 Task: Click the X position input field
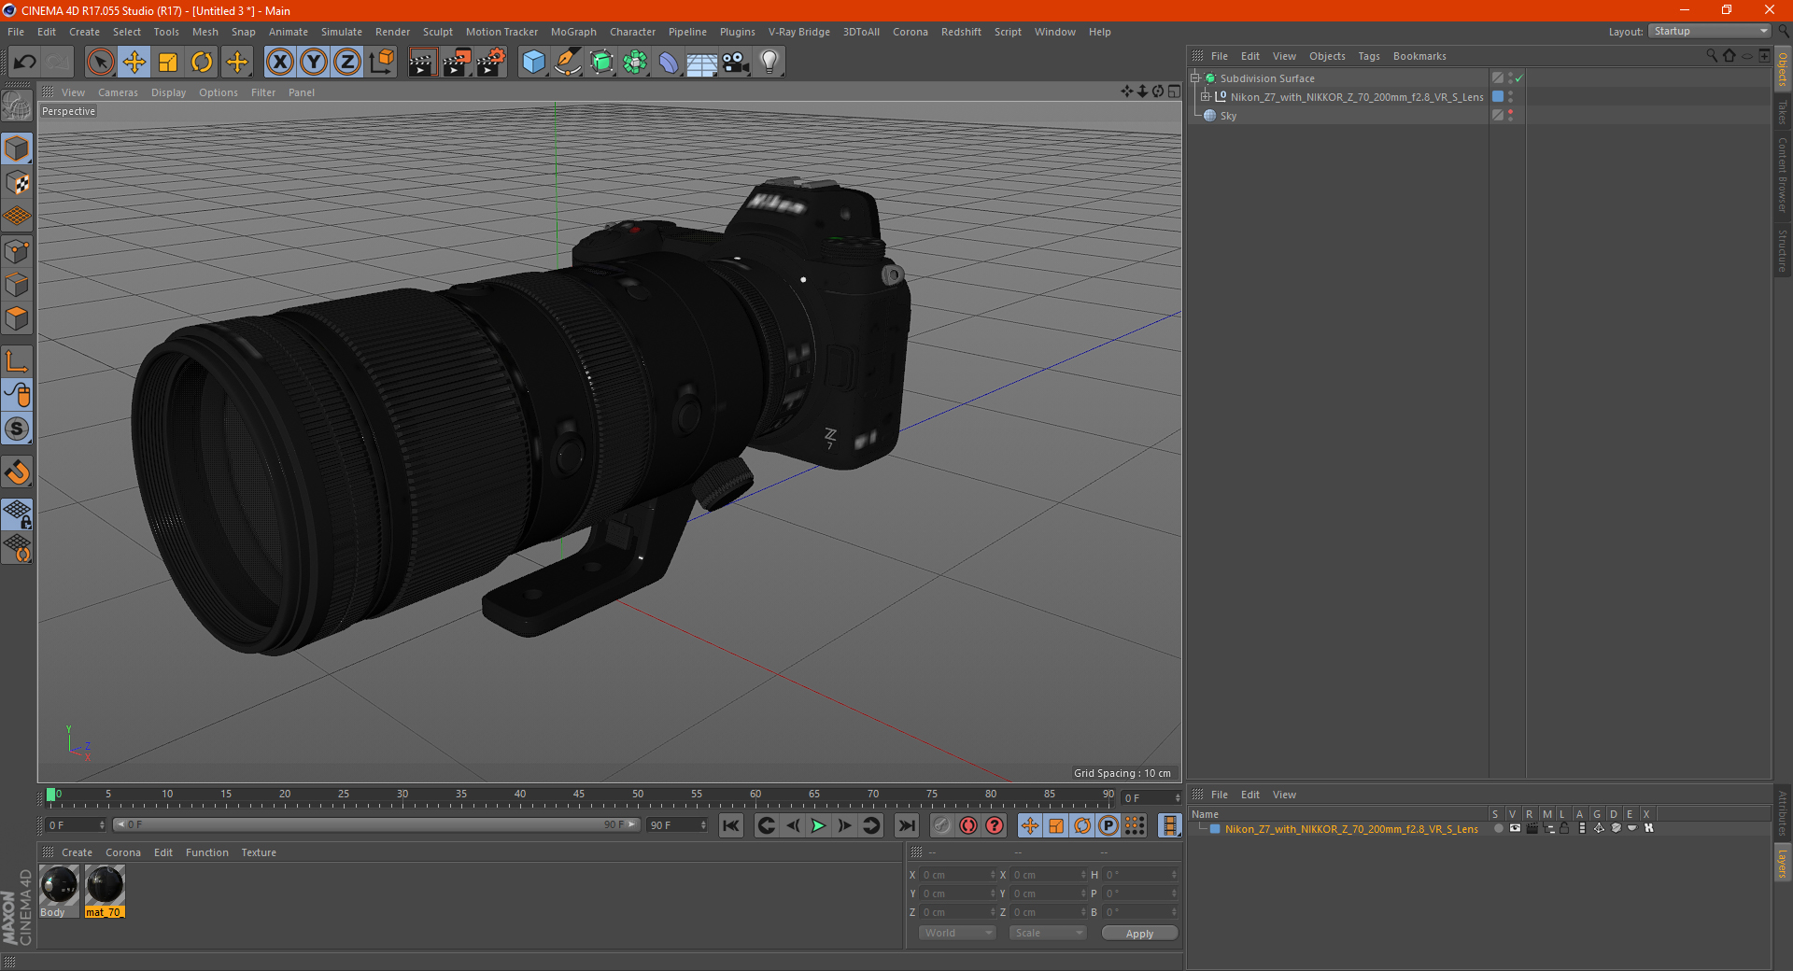959,875
